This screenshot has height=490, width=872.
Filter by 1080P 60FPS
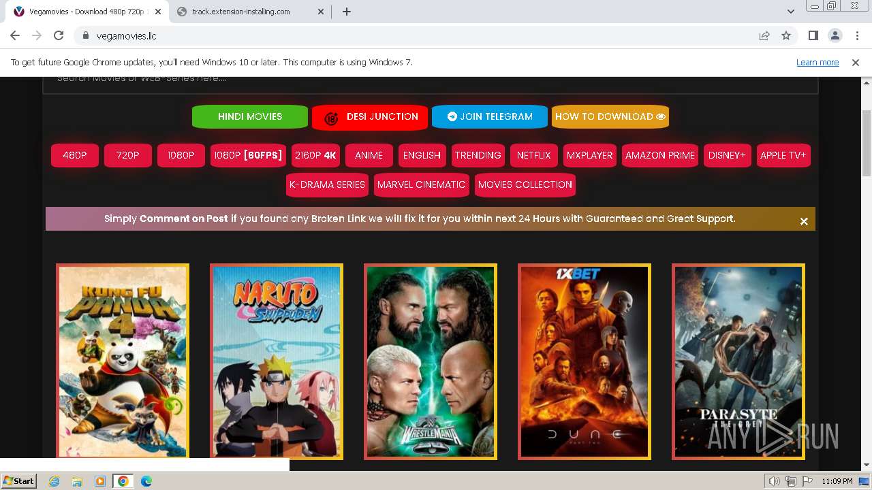click(248, 155)
